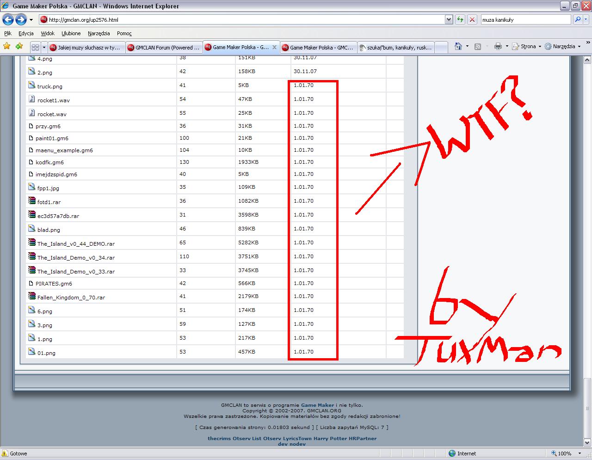
Task: Open Quick Tabs thumbnail view icon
Action: pyautogui.click(x=35, y=47)
